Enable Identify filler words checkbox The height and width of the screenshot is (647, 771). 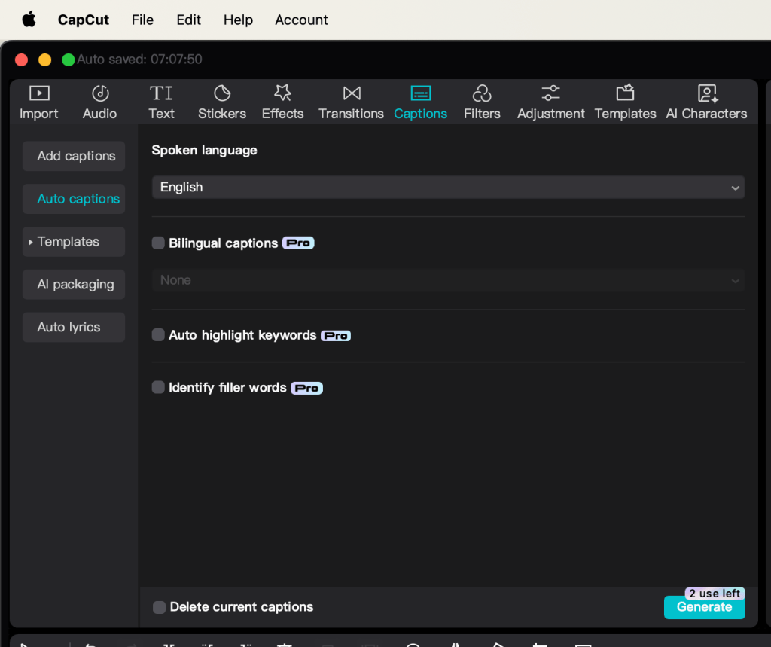coord(158,388)
